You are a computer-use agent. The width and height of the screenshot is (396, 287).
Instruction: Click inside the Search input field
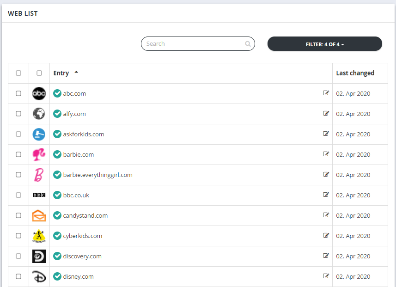click(x=194, y=43)
